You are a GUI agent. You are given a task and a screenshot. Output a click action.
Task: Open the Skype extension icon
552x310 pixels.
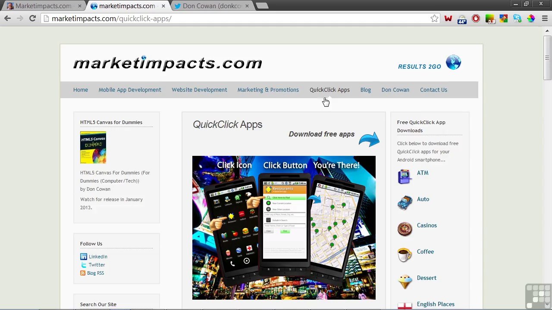pos(517,19)
